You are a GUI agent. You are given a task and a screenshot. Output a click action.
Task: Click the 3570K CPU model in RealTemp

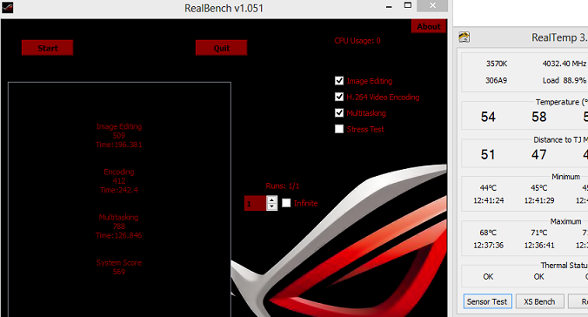click(x=497, y=64)
